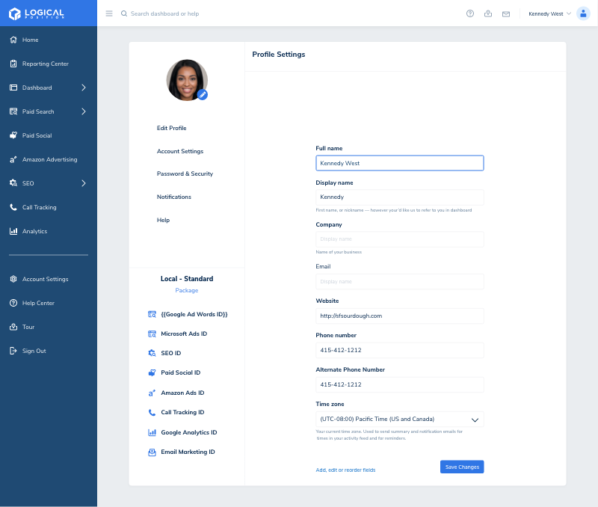Open the mail envelope icon
This screenshot has width=598, height=507.
(x=506, y=14)
